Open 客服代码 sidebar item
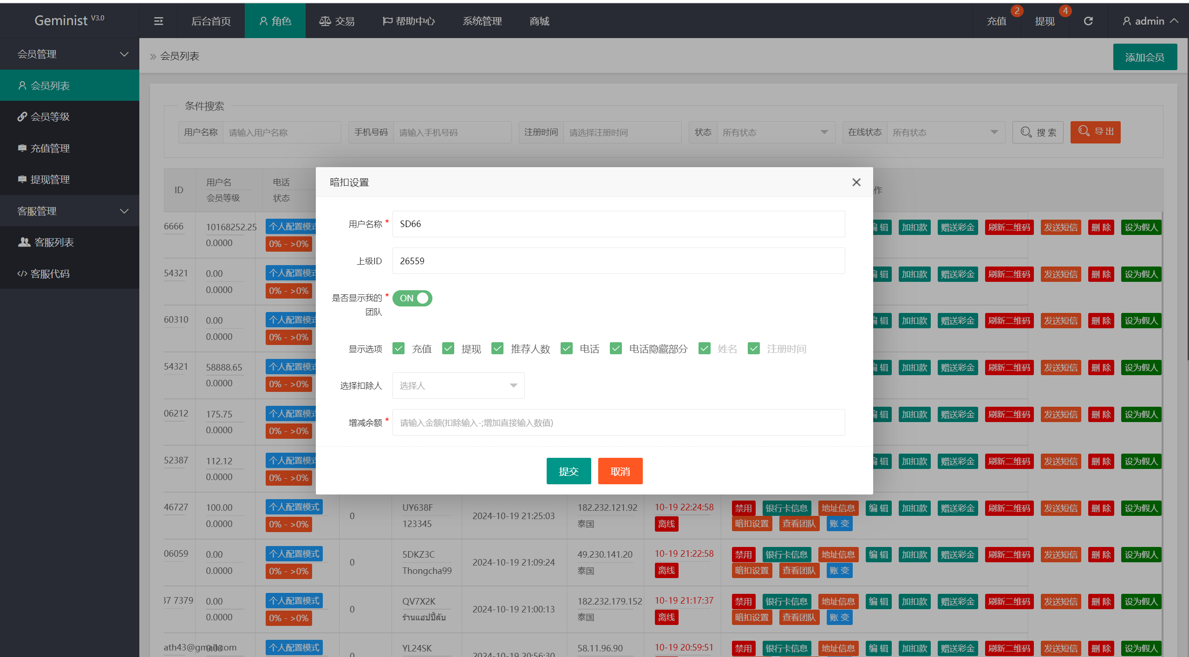The width and height of the screenshot is (1189, 657). tap(50, 273)
